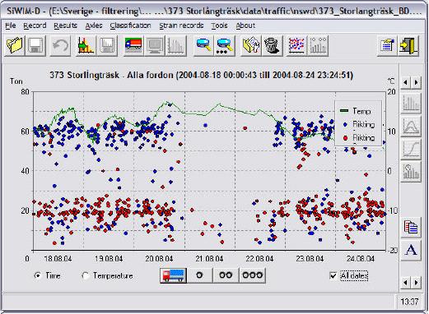Click the 24.08.04 date axis label
This screenshot has height=314, width=429.
tap(361, 258)
